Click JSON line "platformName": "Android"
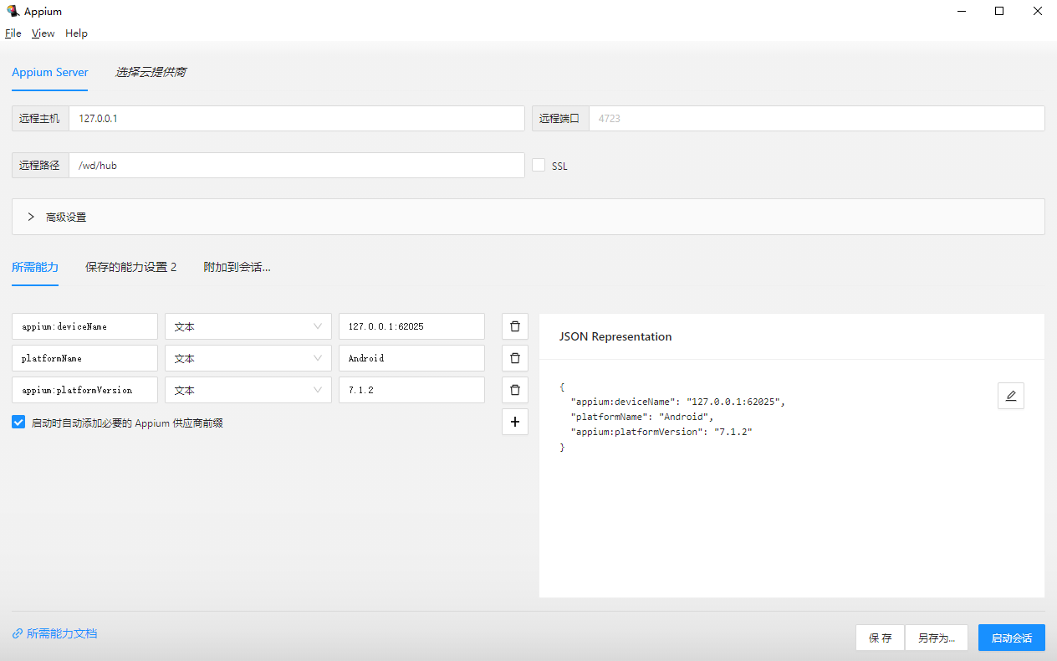Screen dimensions: 1057x661 coord(642,417)
